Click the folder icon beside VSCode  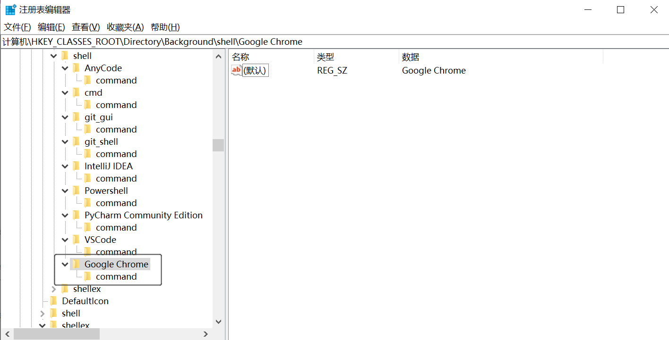coord(76,240)
